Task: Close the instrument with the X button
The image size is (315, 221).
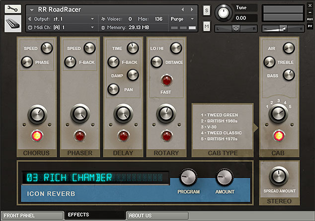Action: (x=310, y=5)
